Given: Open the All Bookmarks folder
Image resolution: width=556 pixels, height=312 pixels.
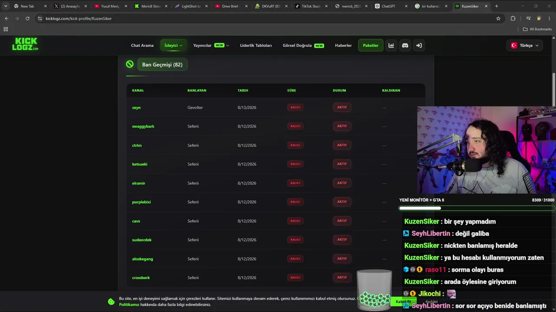Looking at the screenshot, I should [x=537, y=29].
